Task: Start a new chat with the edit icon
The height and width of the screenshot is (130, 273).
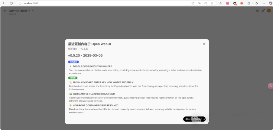Action: (263, 11)
